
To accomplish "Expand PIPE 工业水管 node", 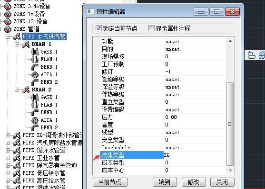I will (x=8, y=158).
